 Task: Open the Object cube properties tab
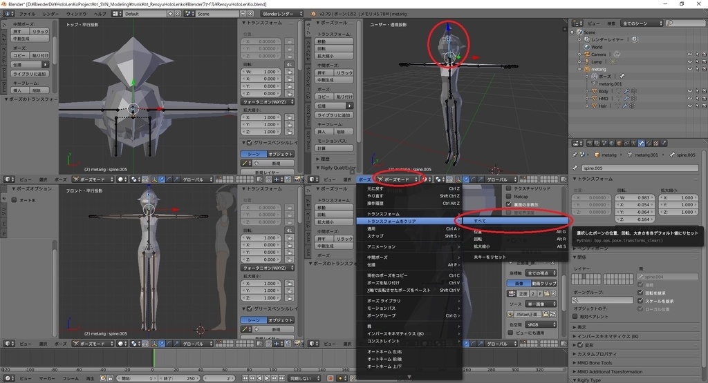click(619, 144)
